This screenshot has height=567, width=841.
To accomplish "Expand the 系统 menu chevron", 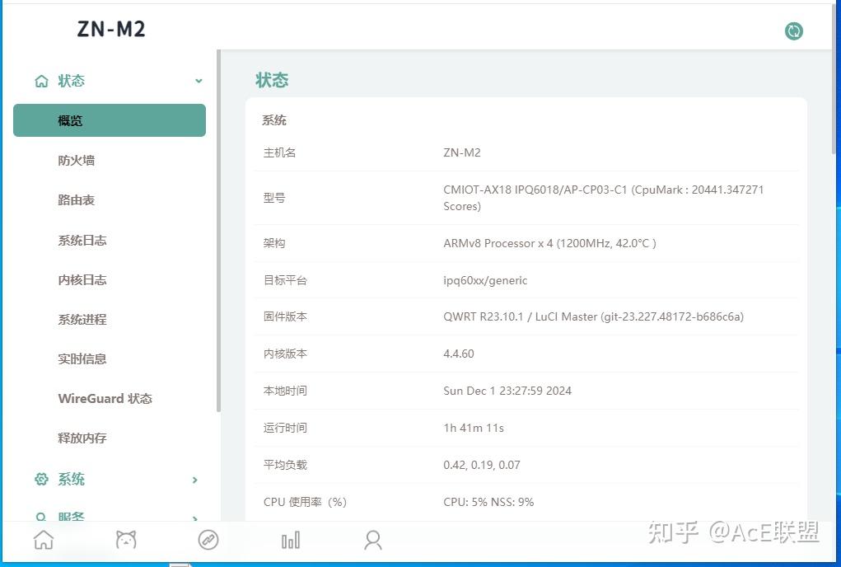I will click(195, 480).
